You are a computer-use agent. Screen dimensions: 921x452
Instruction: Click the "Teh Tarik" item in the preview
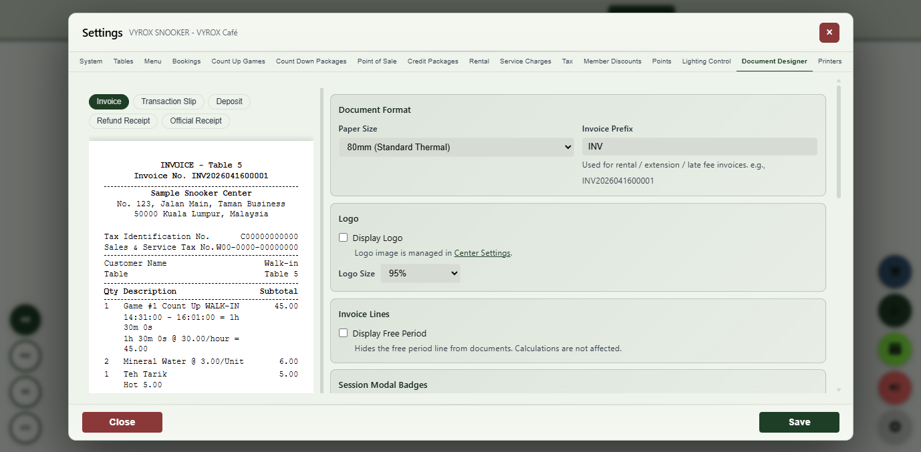(145, 375)
